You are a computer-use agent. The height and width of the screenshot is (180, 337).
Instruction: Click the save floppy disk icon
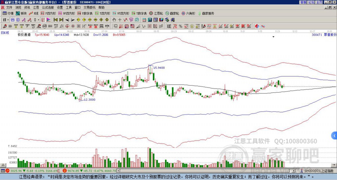[x=161, y=20]
